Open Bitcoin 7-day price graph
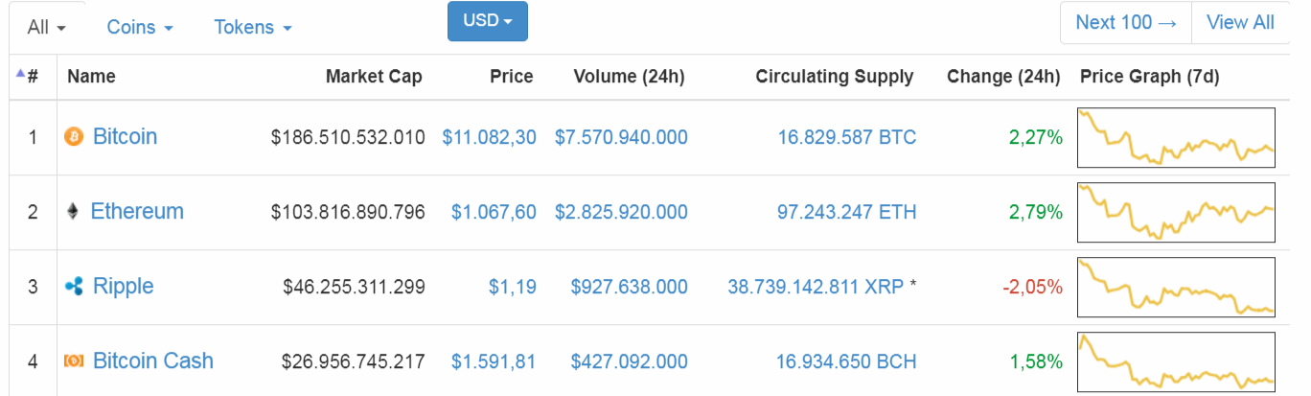 coord(1176,137)
